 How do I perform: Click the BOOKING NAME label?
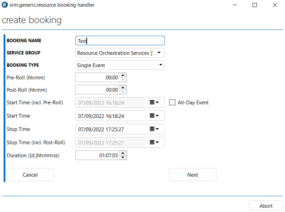(x=24, y=40)
